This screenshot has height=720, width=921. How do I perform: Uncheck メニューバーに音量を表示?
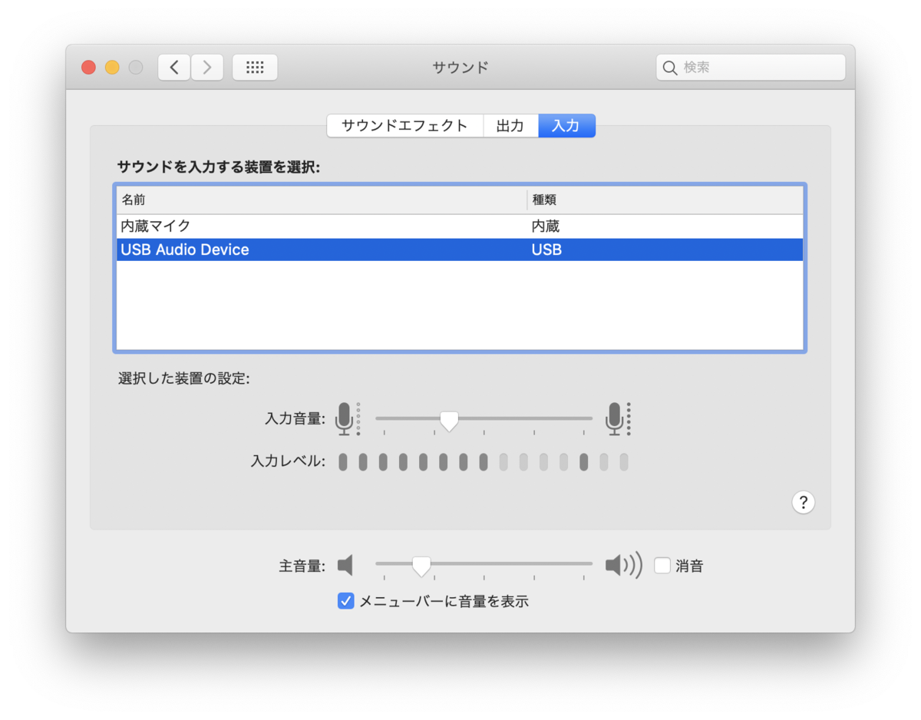[x=346, y=601]
